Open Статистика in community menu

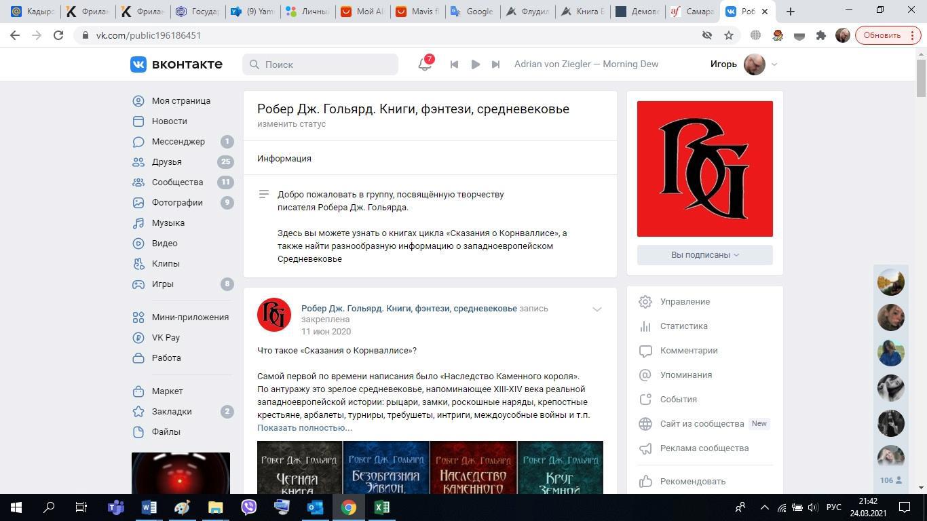[x=683, y=326]
